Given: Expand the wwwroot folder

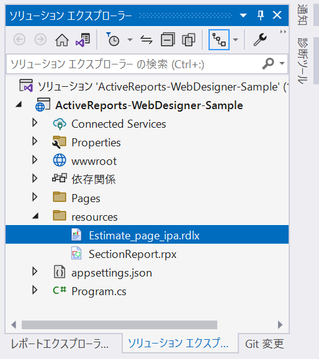Looking at the screenshot, I should tap(35, 160).
